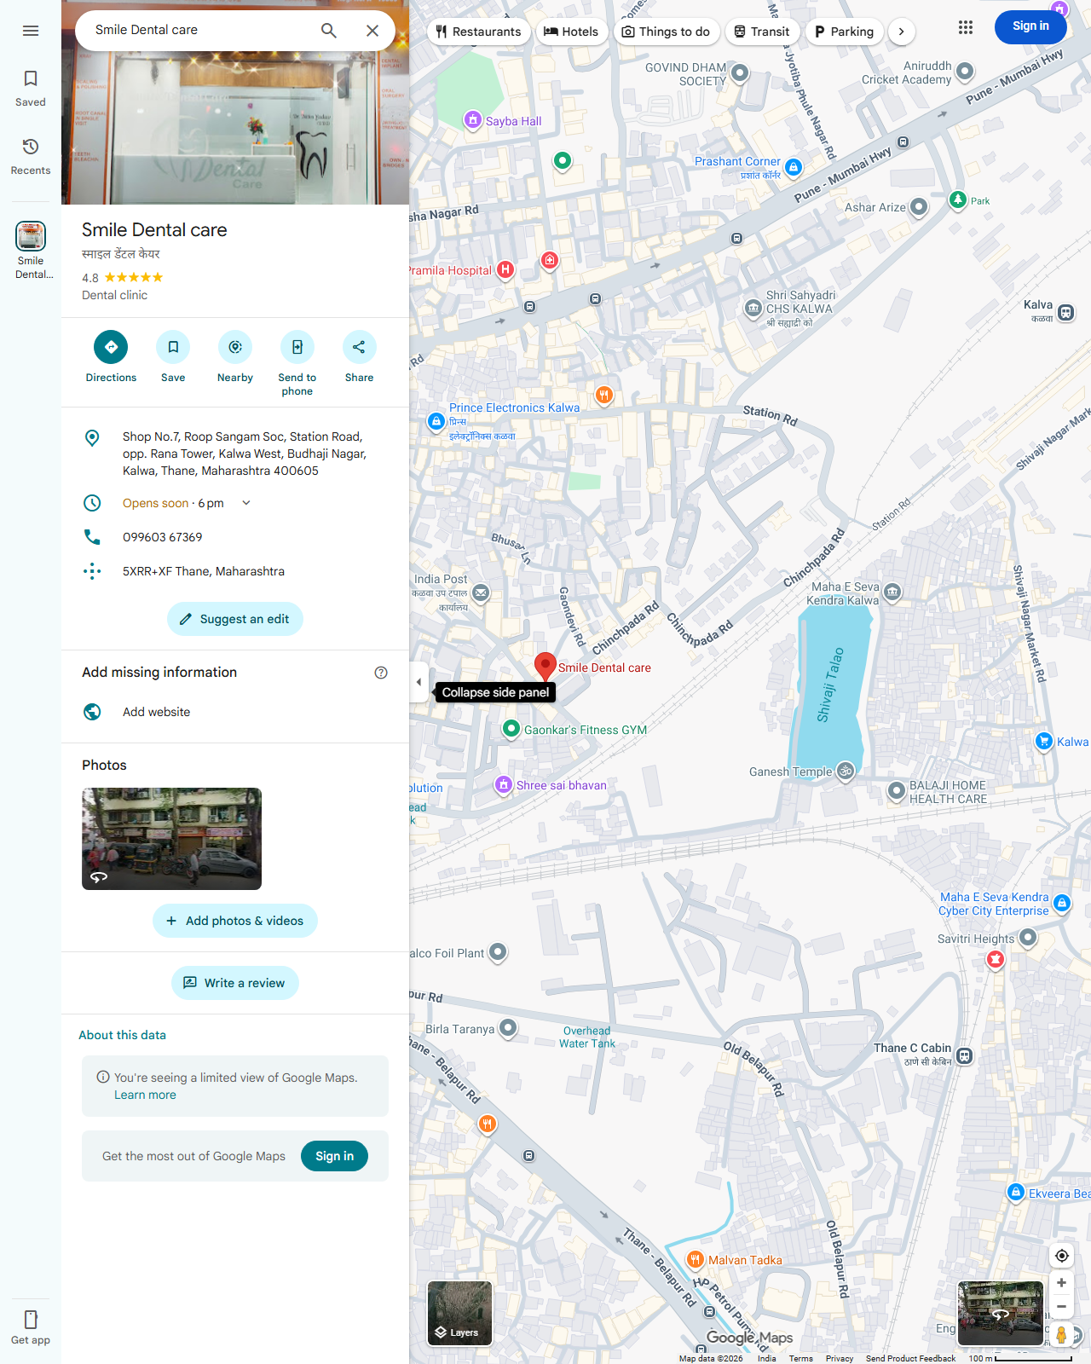1091x1364 pixels.
Task: Click the search magnifier icon
Action: point(329,31)
